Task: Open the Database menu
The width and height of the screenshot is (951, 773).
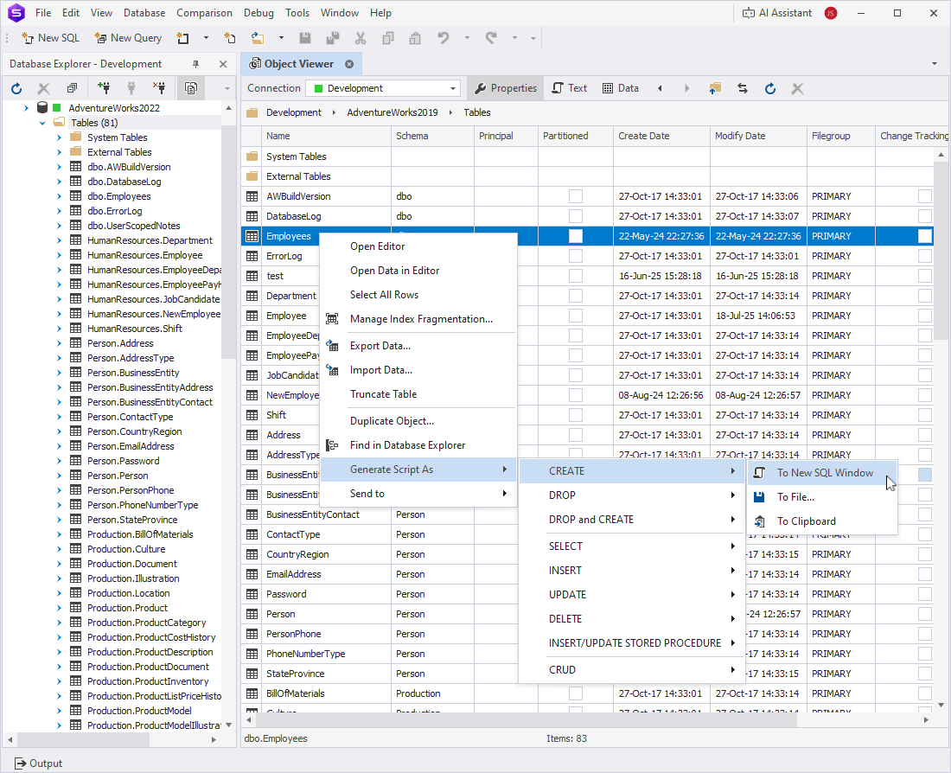Action: [x=144, y=12]
